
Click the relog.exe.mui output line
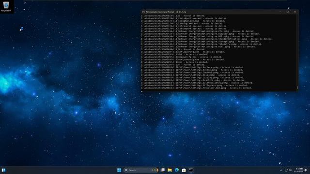(182, 24)
